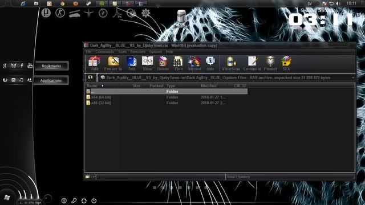Start VirusScan on the archive
The height and width of the screenshot is (205, 365).
[x=231, y=63]
